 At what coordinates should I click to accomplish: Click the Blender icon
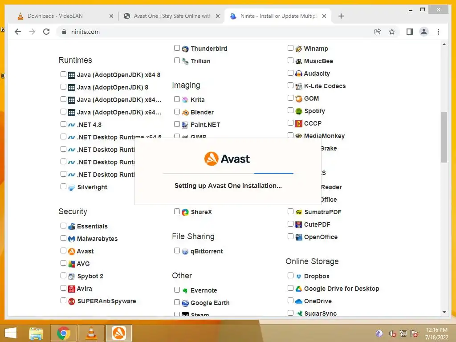point(185,113)
